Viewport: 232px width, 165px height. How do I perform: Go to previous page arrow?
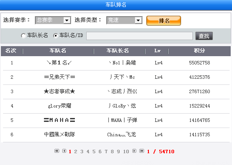64,151
